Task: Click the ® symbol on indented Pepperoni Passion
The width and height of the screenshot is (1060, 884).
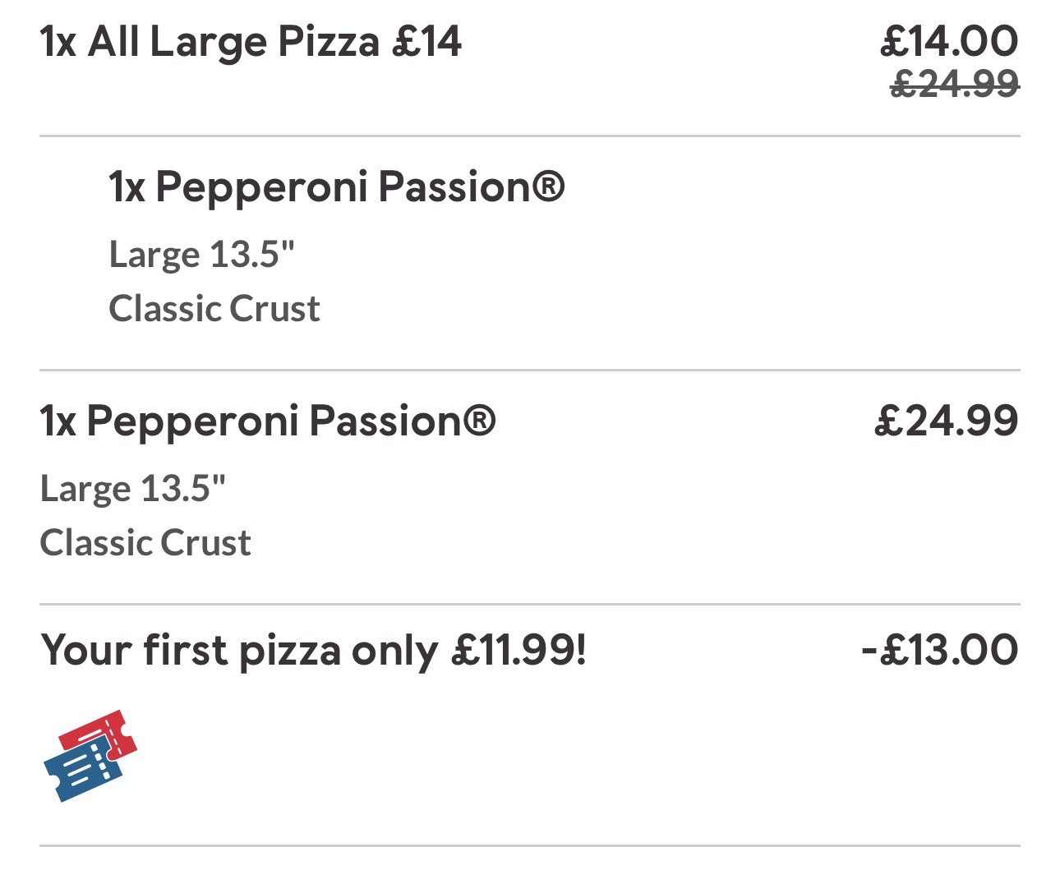Action: (548, 186)
